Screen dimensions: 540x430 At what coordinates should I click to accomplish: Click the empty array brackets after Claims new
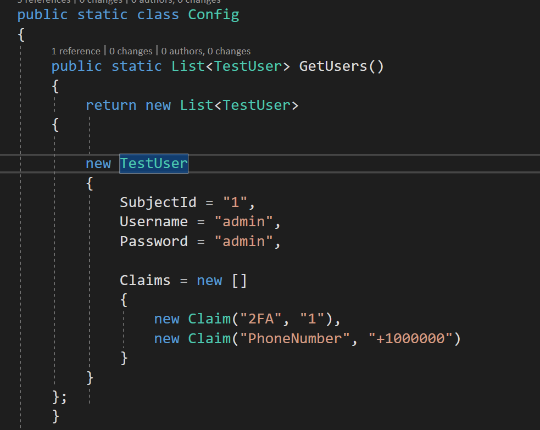pyautogui.click(x=240, y=280)
